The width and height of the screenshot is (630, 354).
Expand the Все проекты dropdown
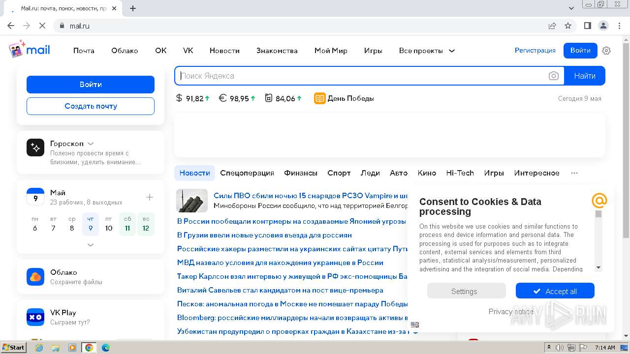point(427,51)
